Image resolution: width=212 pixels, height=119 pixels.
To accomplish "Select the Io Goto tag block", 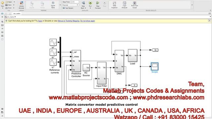I will coord(155,50).
